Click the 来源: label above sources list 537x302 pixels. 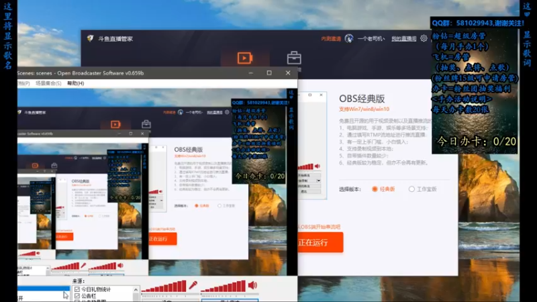pos(79,281)
